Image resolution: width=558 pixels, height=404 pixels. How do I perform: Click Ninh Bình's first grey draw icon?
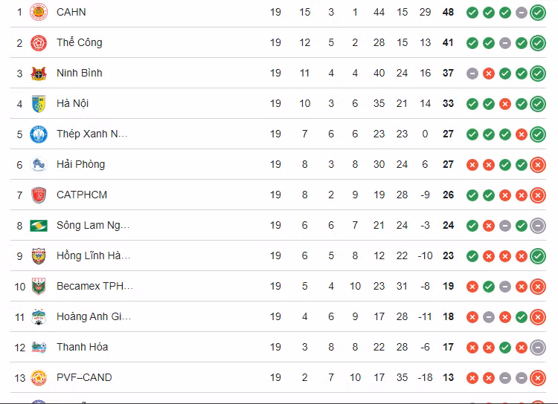pos(472,73)
